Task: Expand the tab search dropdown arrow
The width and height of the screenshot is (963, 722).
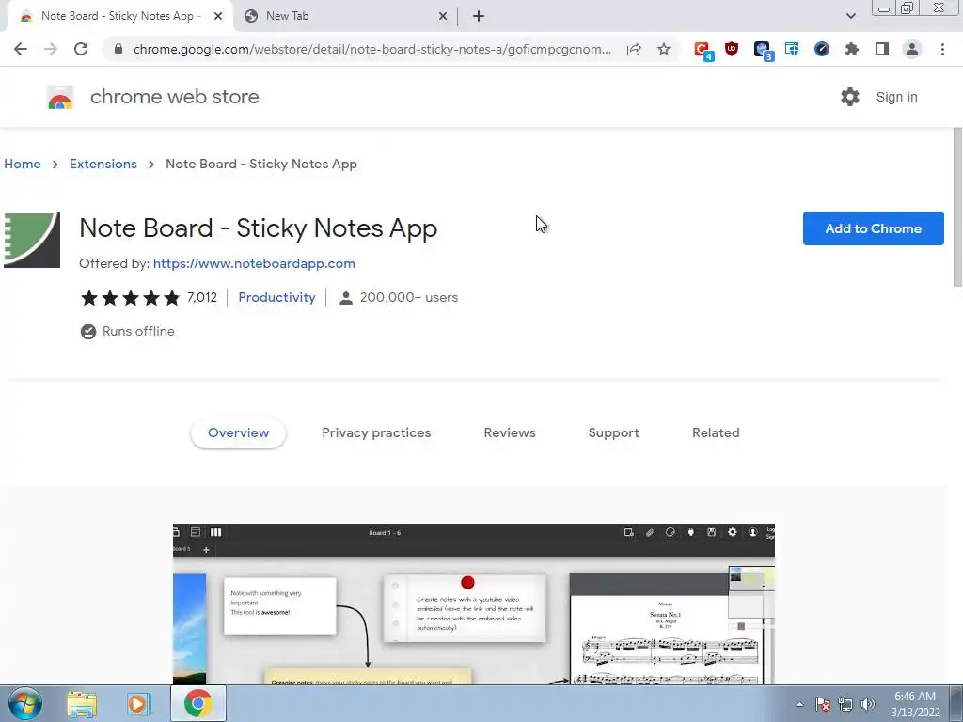Action: pyautogui.click(x=850, y=16)
